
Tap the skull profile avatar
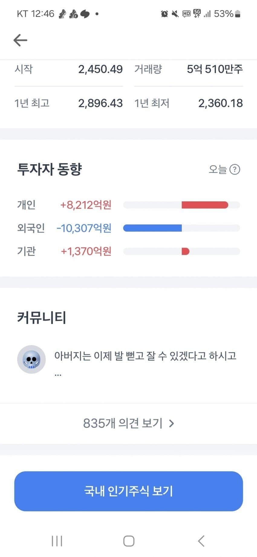click(x=31, y=359)
